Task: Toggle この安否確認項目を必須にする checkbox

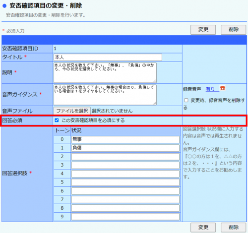Action: 57,120
